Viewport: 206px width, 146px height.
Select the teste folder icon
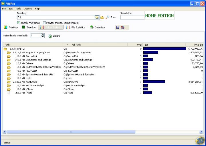[x=9, y=78]
